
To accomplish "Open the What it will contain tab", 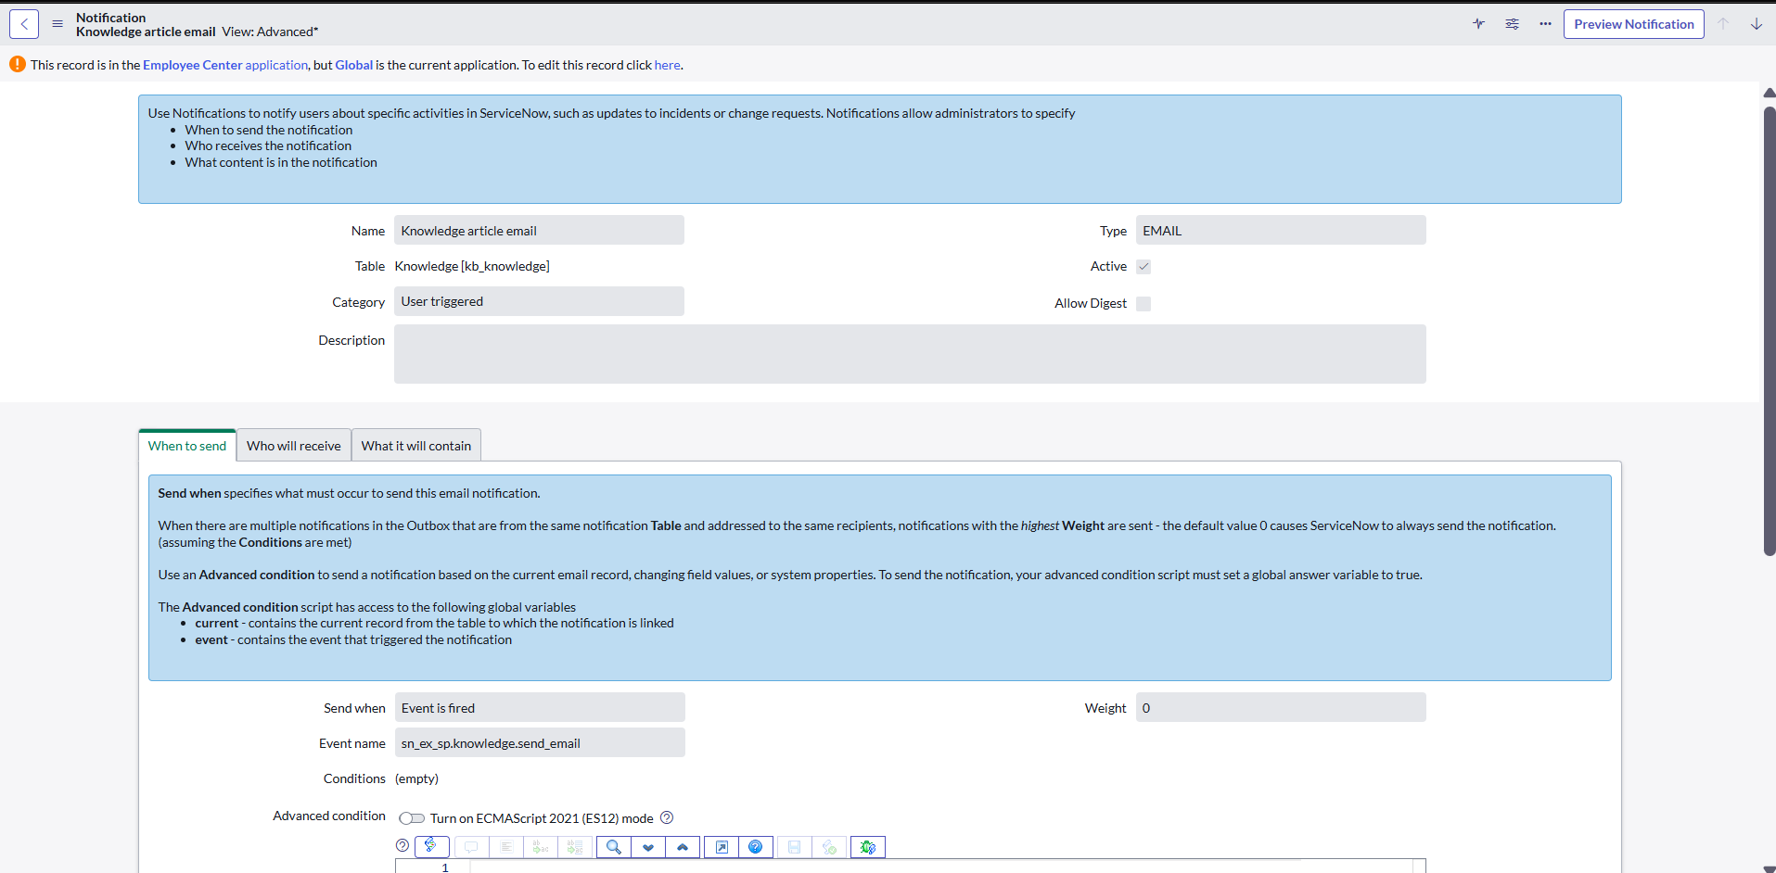I will pyautogui.click(x=416, y=446).
